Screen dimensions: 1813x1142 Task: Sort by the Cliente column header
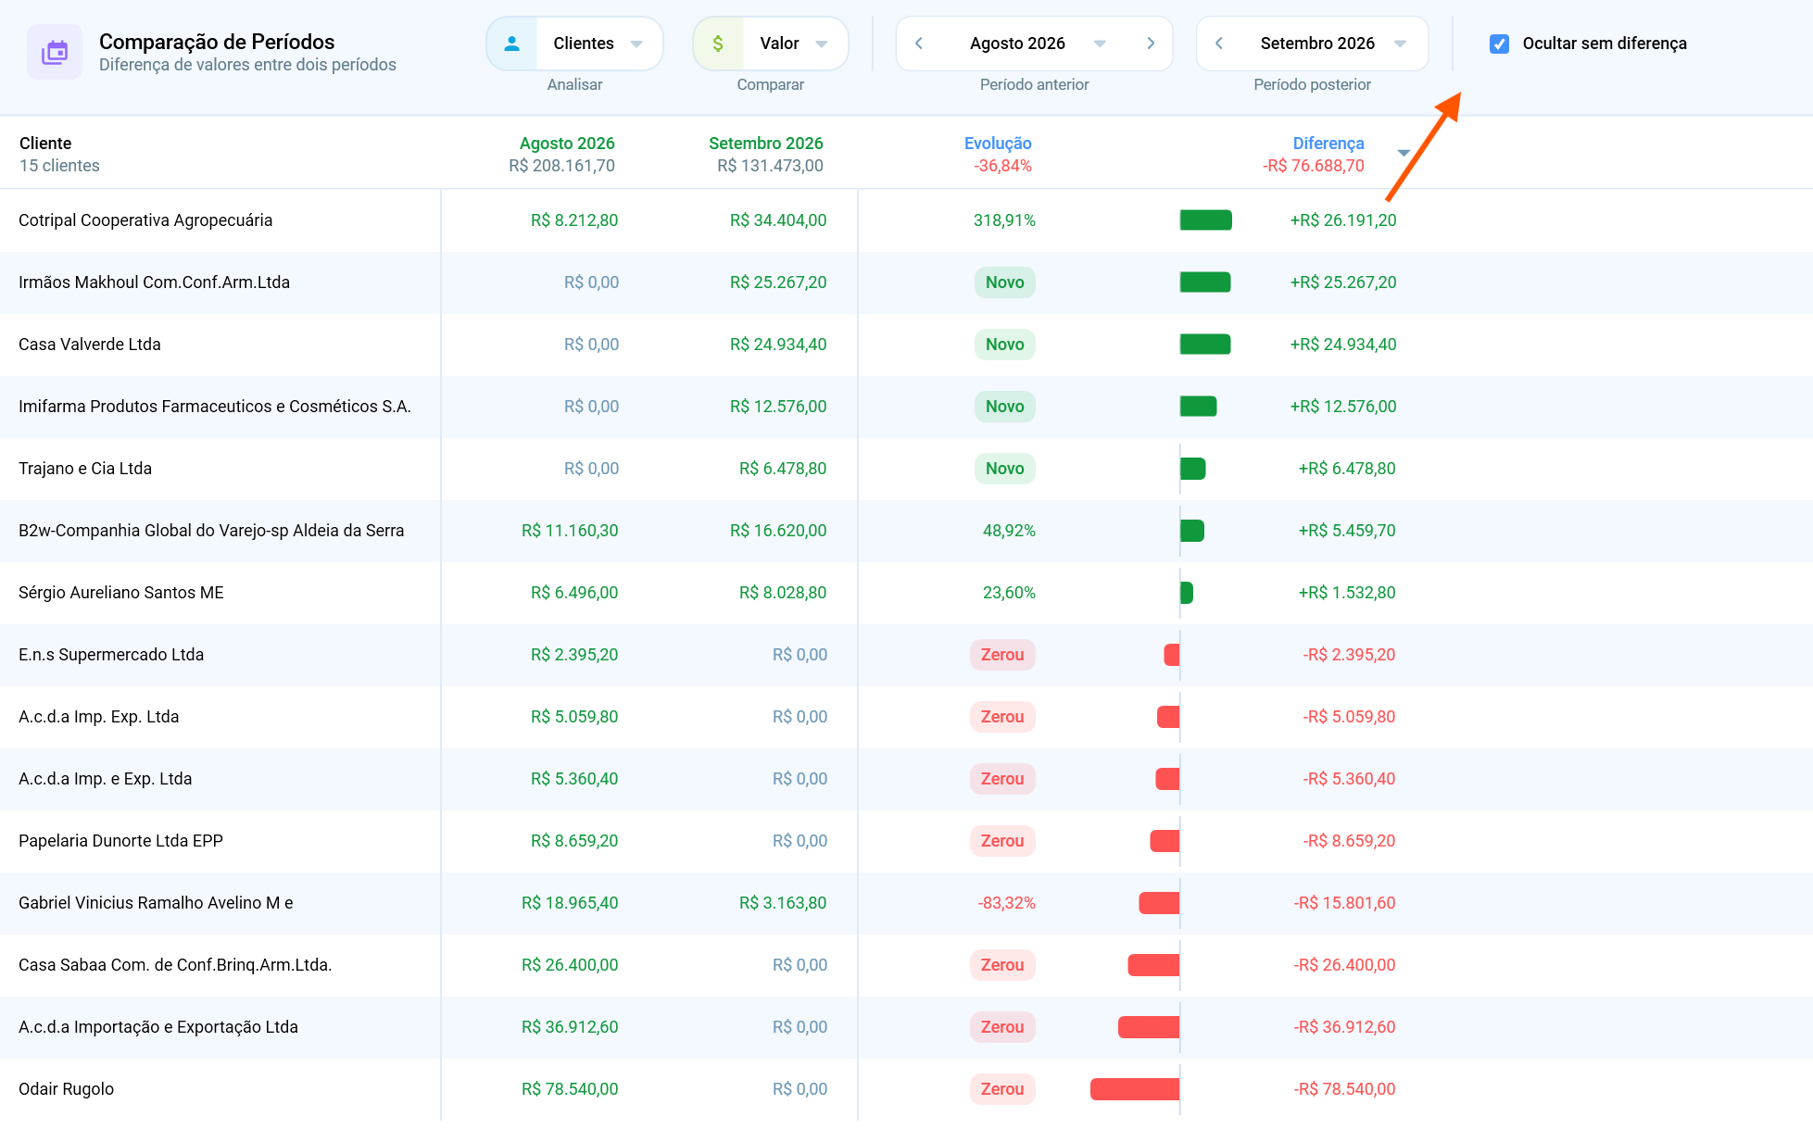45,144
